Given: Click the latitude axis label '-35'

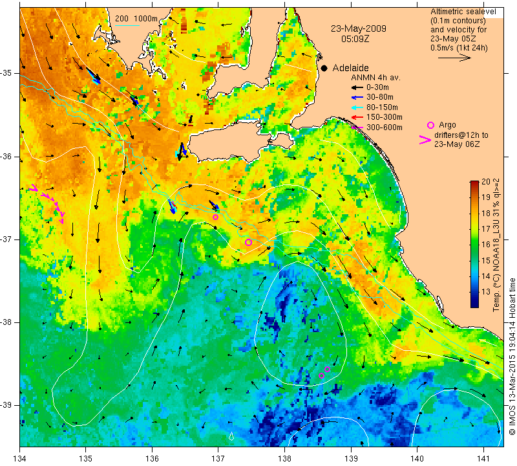Looking at the screenshot, I should (x=6, y=73).
